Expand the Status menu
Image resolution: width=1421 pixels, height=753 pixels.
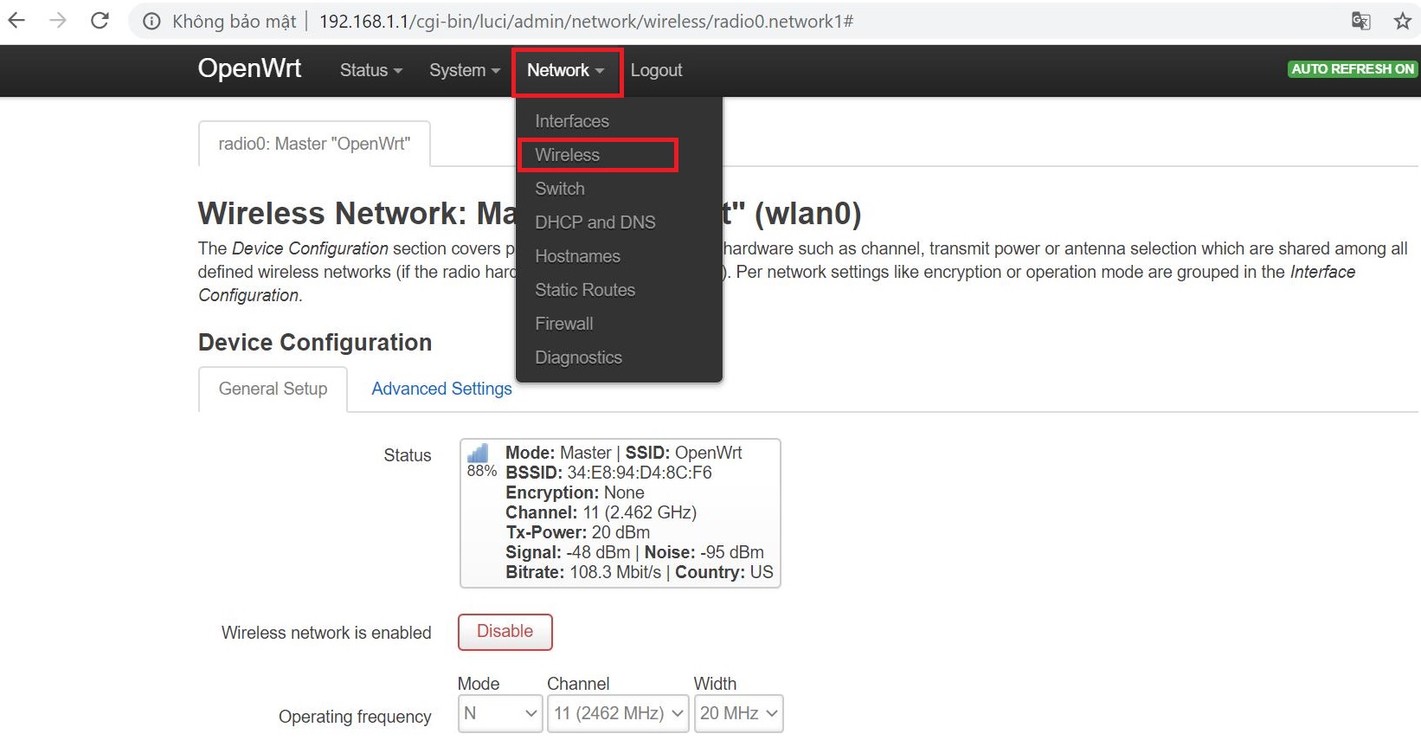click(370, 70)
